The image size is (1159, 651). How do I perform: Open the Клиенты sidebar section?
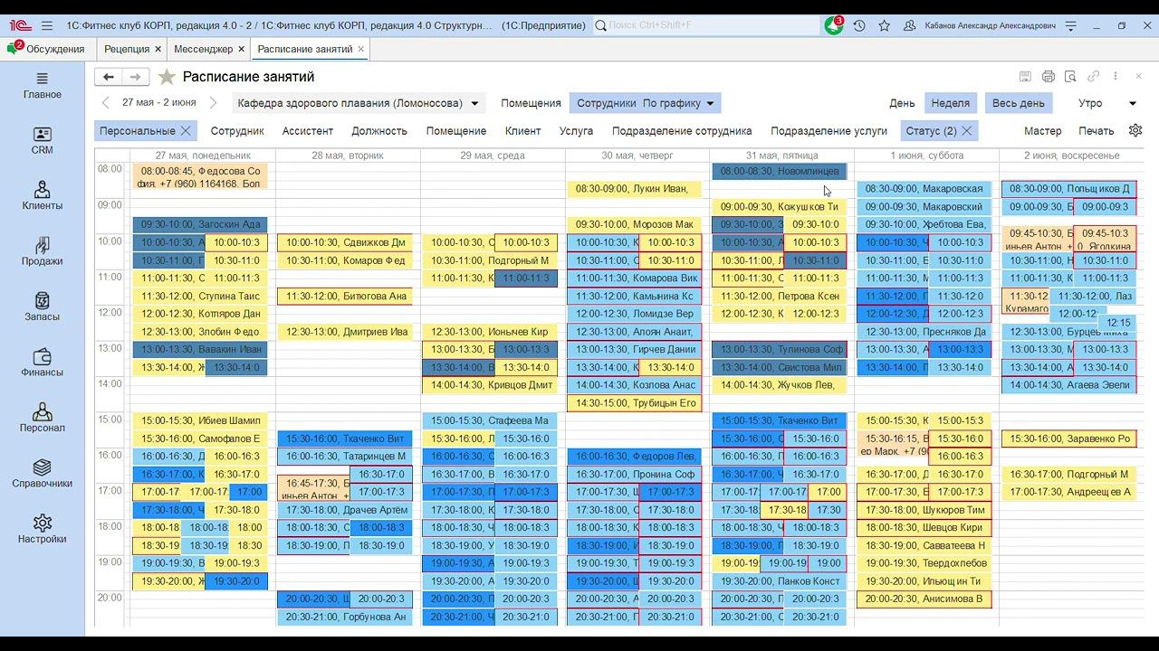[43, 196]
